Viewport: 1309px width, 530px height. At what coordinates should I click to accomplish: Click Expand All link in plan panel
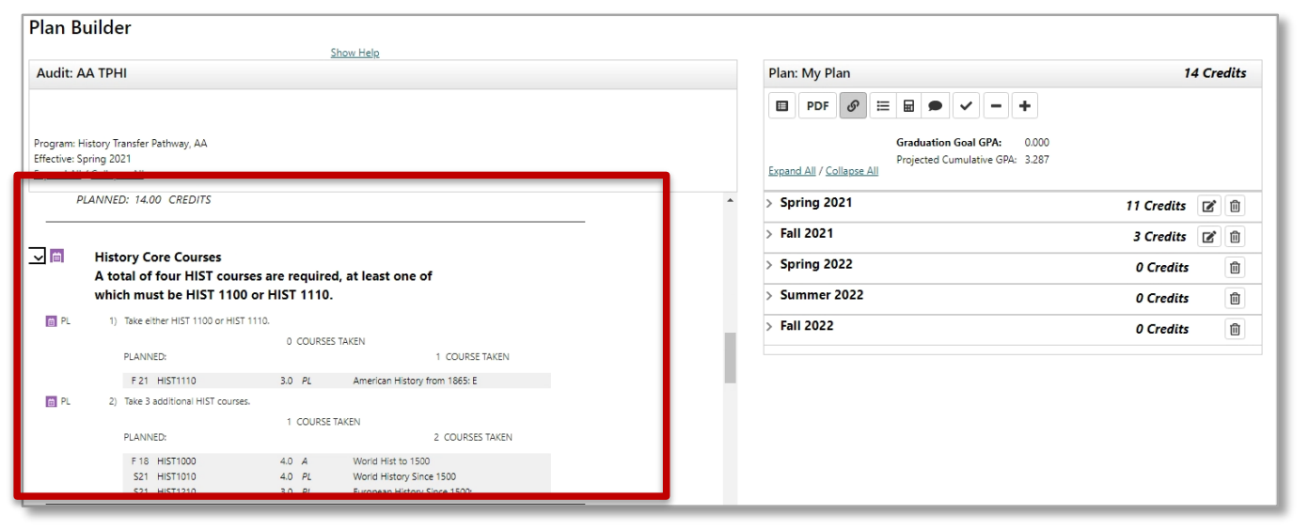tap(792, 171)
